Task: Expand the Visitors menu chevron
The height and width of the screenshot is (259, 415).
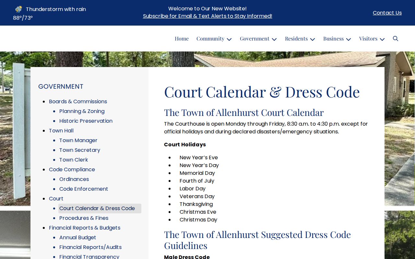Action: 382,39
